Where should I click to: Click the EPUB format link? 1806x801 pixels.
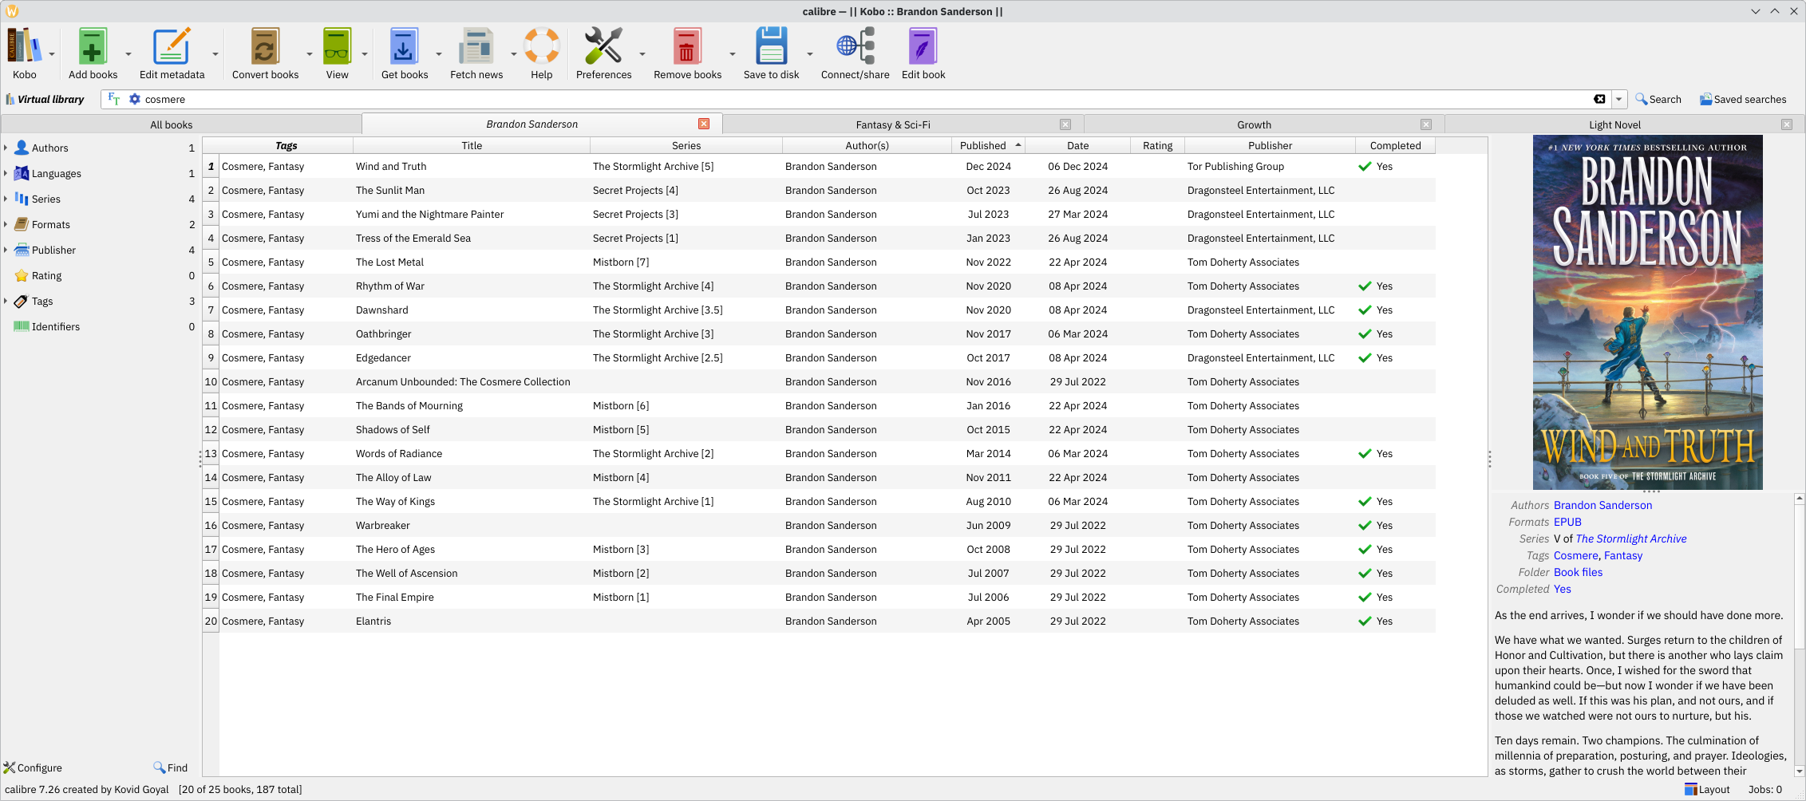pyautogui.click(x=1567, y=522)
